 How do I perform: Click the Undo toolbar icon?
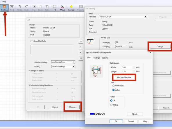(20, 8)
